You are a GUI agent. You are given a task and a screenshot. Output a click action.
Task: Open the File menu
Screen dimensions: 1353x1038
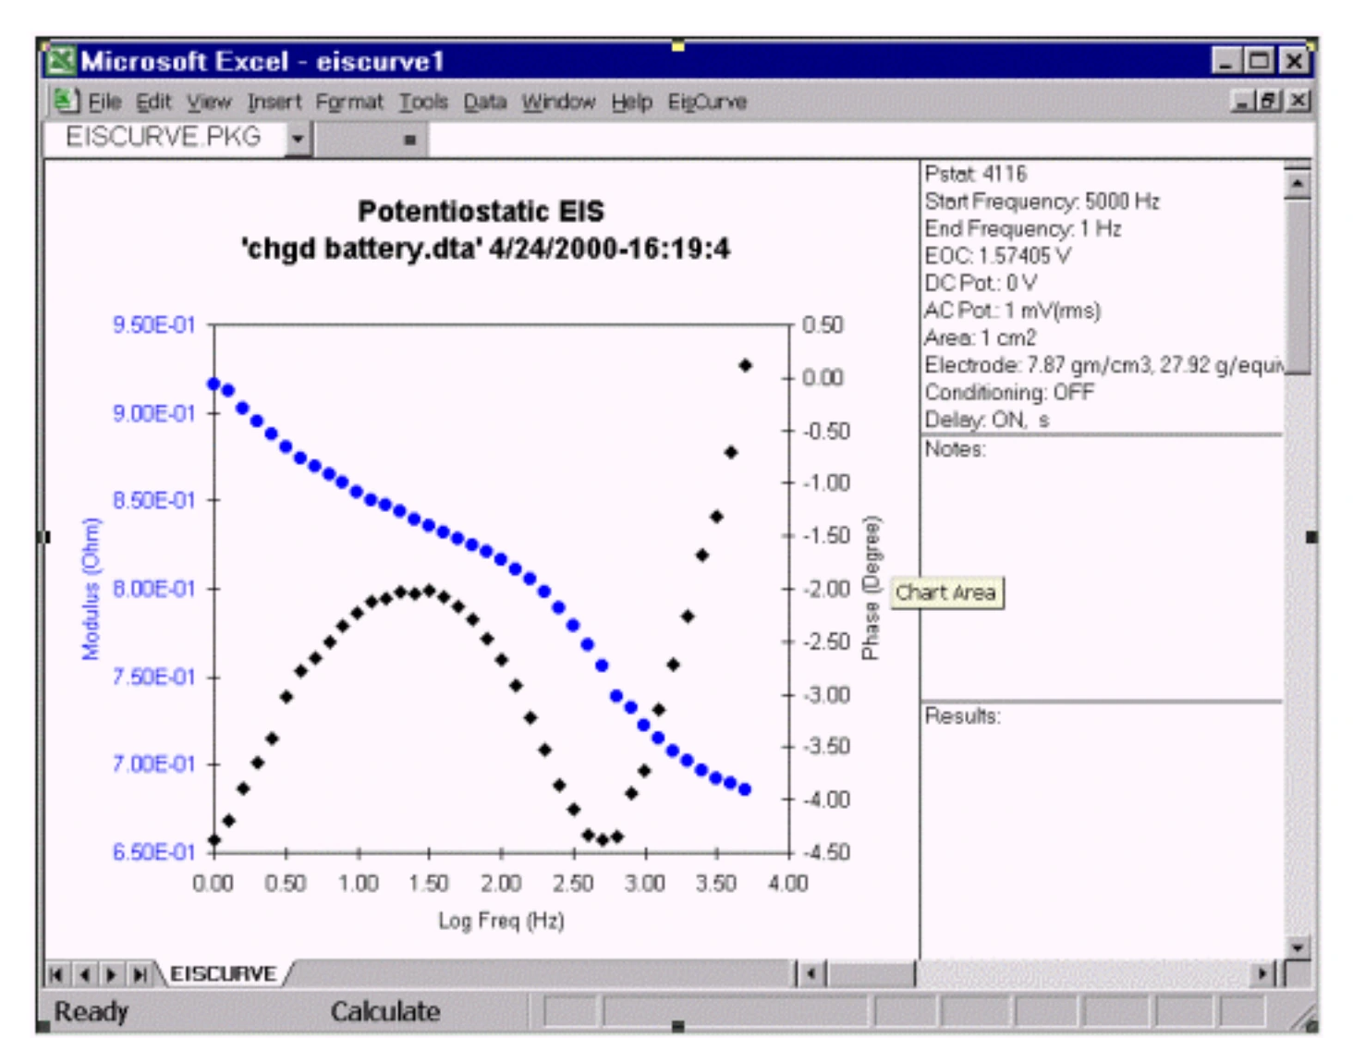click(x=105, y=102)
